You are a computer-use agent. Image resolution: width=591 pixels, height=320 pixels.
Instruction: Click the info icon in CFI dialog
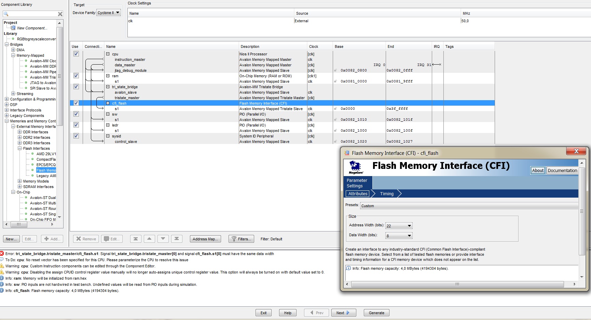coord(348,268)
